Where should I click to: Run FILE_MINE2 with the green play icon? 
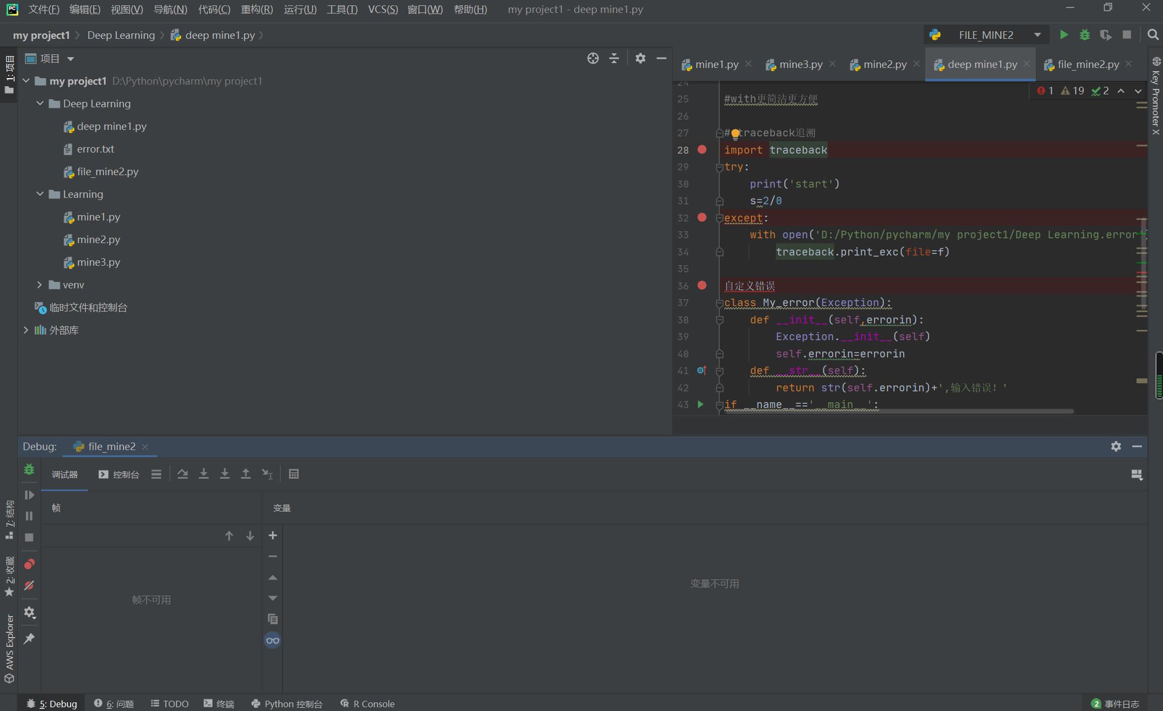tap(1064, 35)
